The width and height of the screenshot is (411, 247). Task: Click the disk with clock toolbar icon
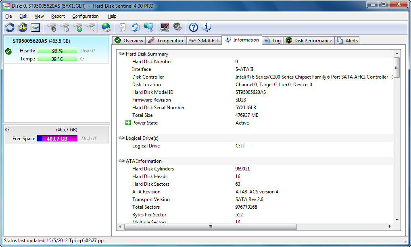(x=65, y=27)
